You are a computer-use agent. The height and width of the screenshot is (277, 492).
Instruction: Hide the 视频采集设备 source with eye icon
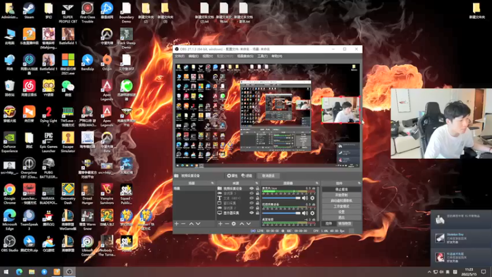(x=251, y=188)
